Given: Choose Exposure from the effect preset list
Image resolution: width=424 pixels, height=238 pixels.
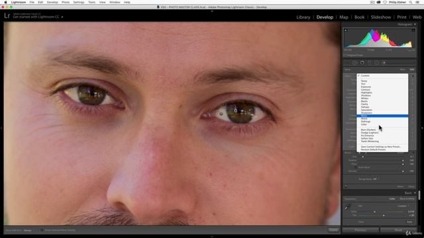Looking at the screenshot, I should point(382,87).
